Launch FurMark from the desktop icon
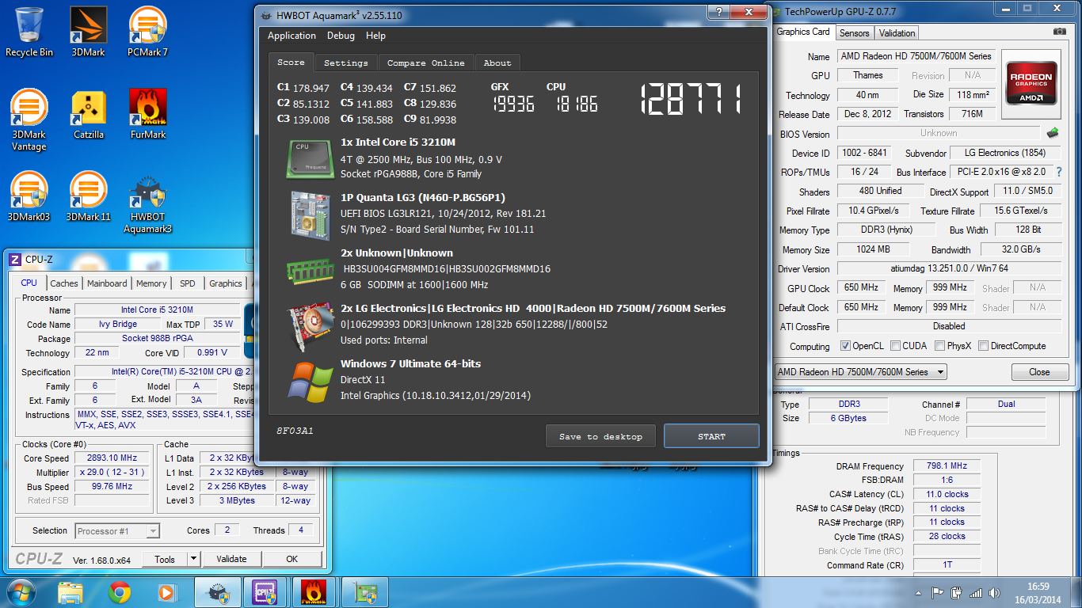Image resolution: width=1082 pixels, height=608 pixels. click(x=147, y=115)
